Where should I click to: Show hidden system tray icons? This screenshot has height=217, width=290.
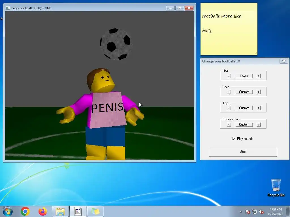[241, 212]
